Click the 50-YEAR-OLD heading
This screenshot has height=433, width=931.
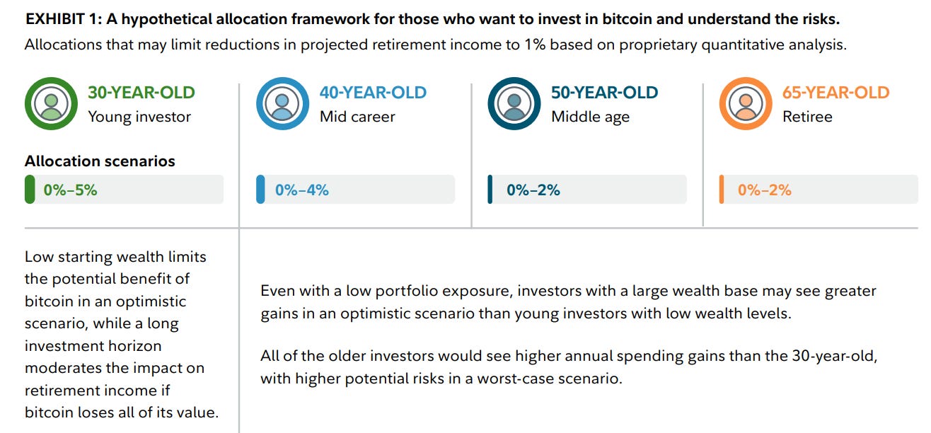point(604,93)
